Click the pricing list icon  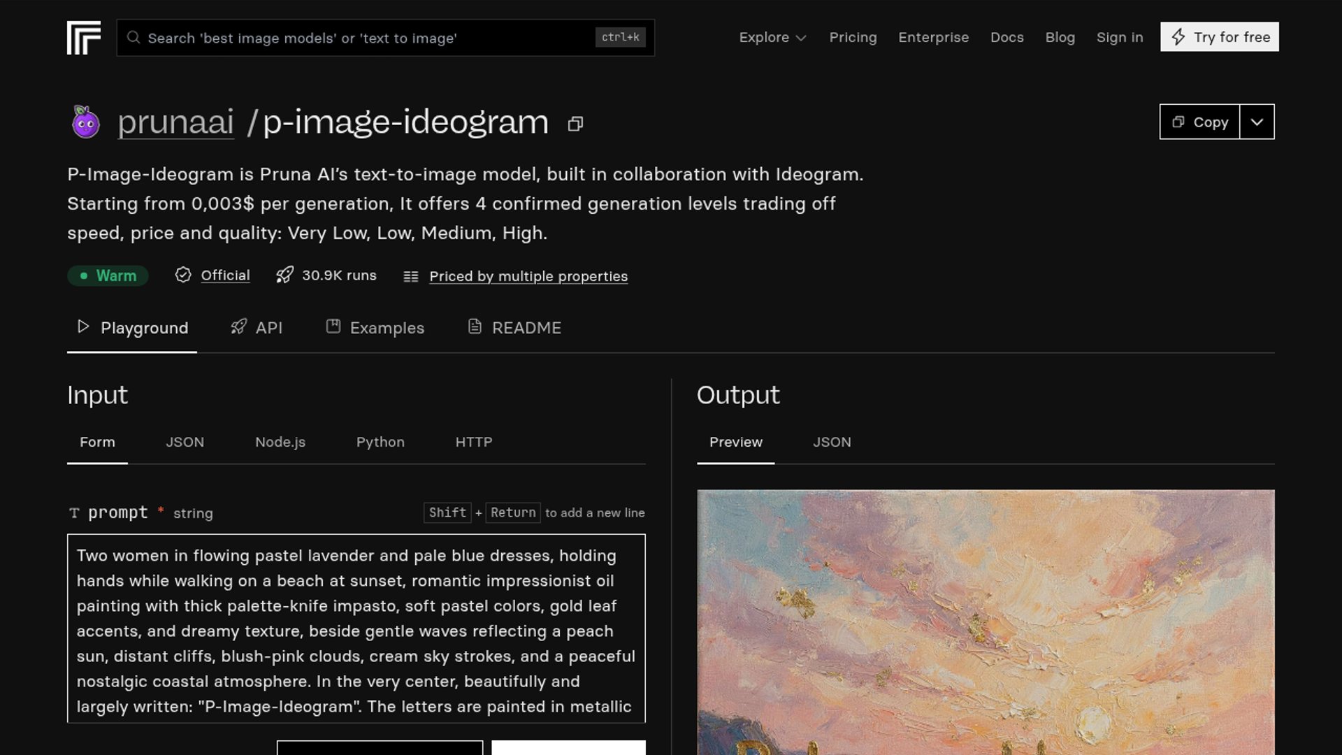pyautogui.click(x=411, y=276)
